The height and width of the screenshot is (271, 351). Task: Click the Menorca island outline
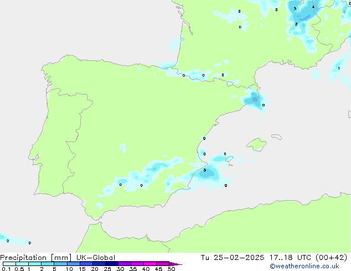(276, 137)
